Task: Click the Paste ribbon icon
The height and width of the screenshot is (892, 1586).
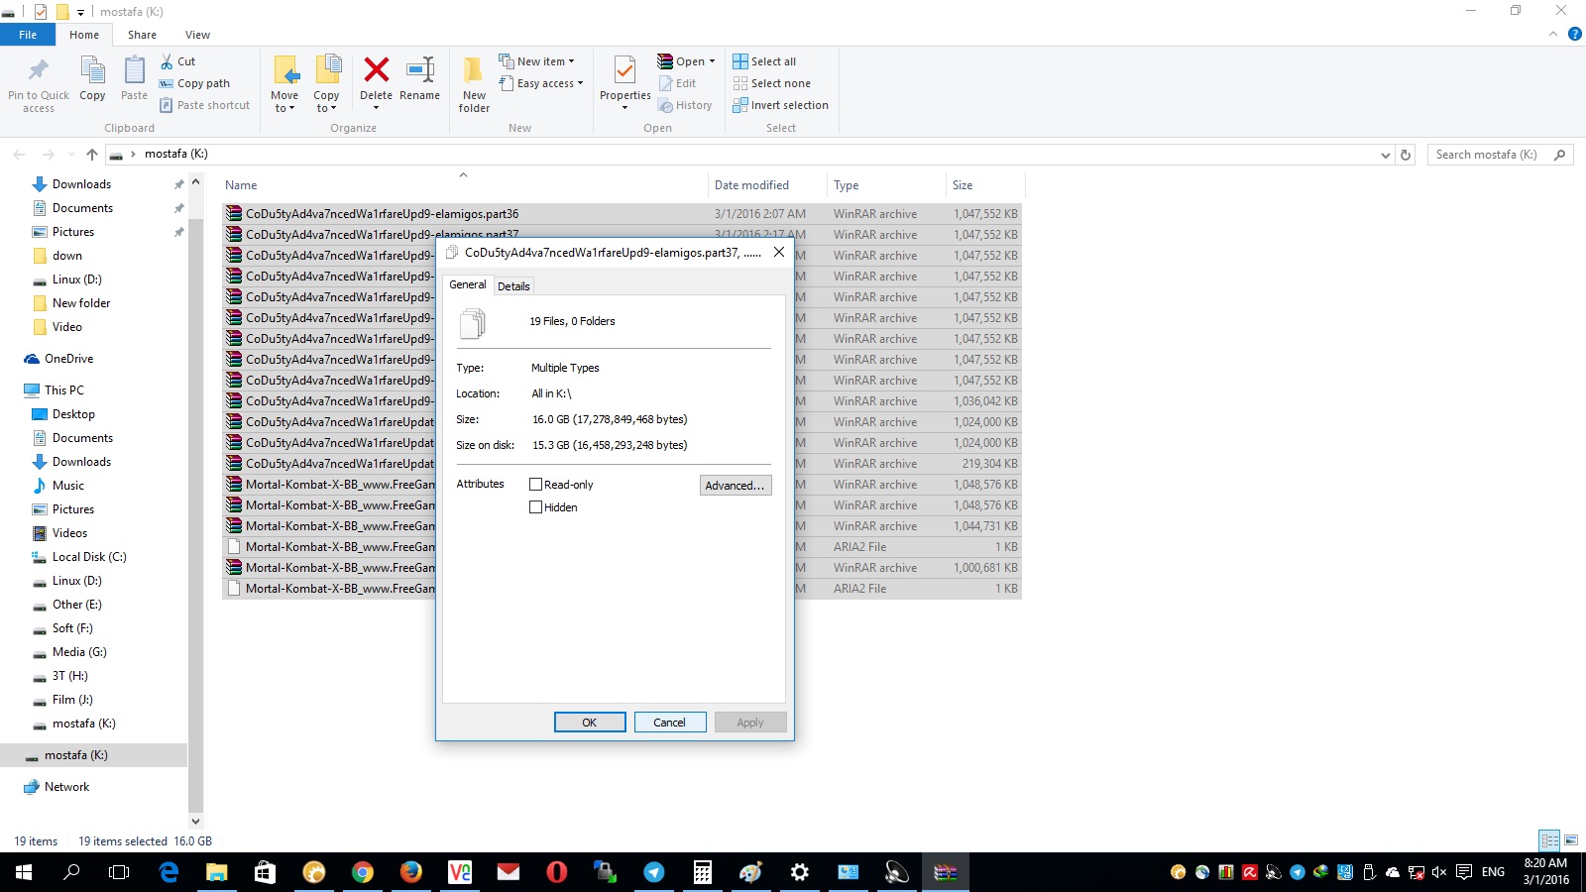Action: (x=134, y=70)
